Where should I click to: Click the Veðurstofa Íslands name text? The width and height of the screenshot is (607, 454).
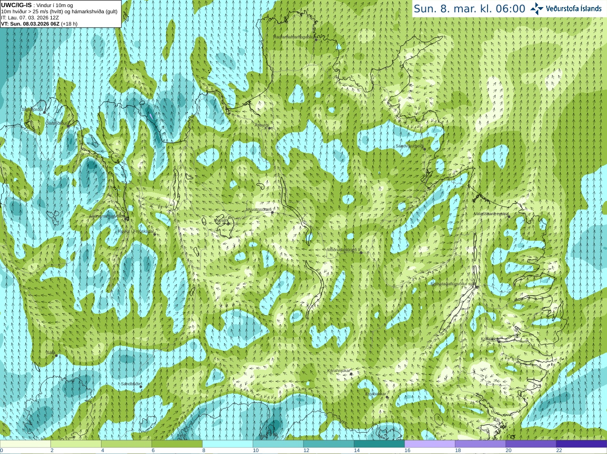(x=573, y=9)
